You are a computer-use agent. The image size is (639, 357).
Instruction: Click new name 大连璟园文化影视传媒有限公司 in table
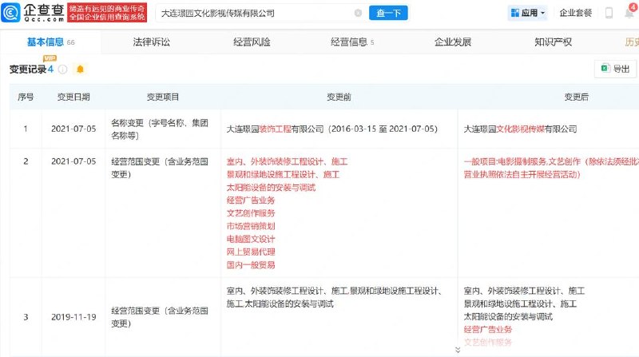click(521, 129)
